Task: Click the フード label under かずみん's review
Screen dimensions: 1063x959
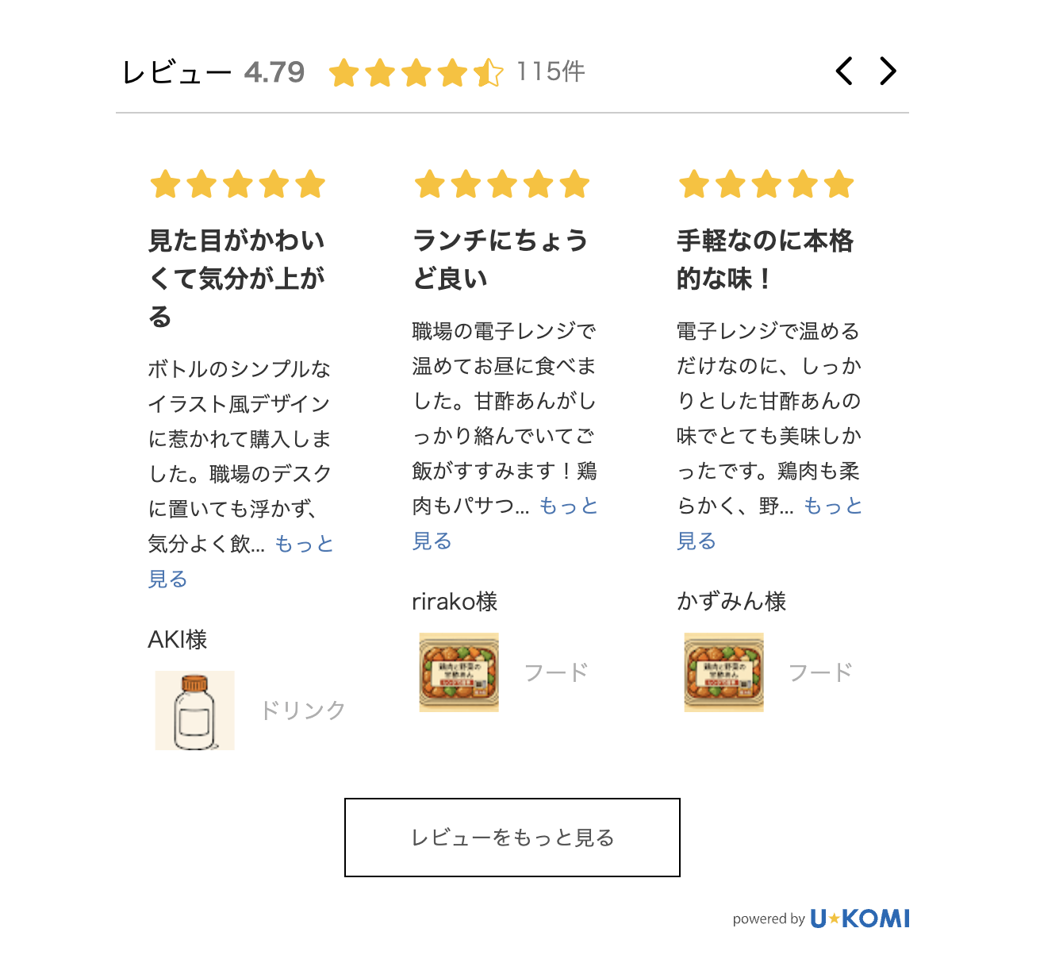Action: pos(820,673)
